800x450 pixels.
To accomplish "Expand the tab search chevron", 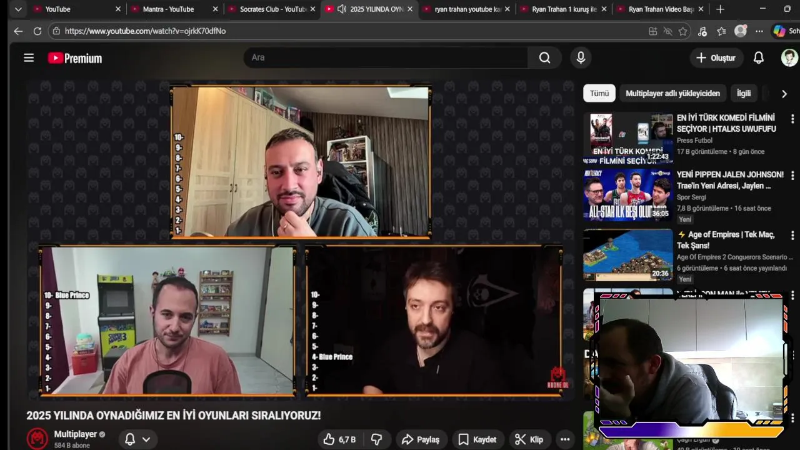I will click(x=18, y=9).
